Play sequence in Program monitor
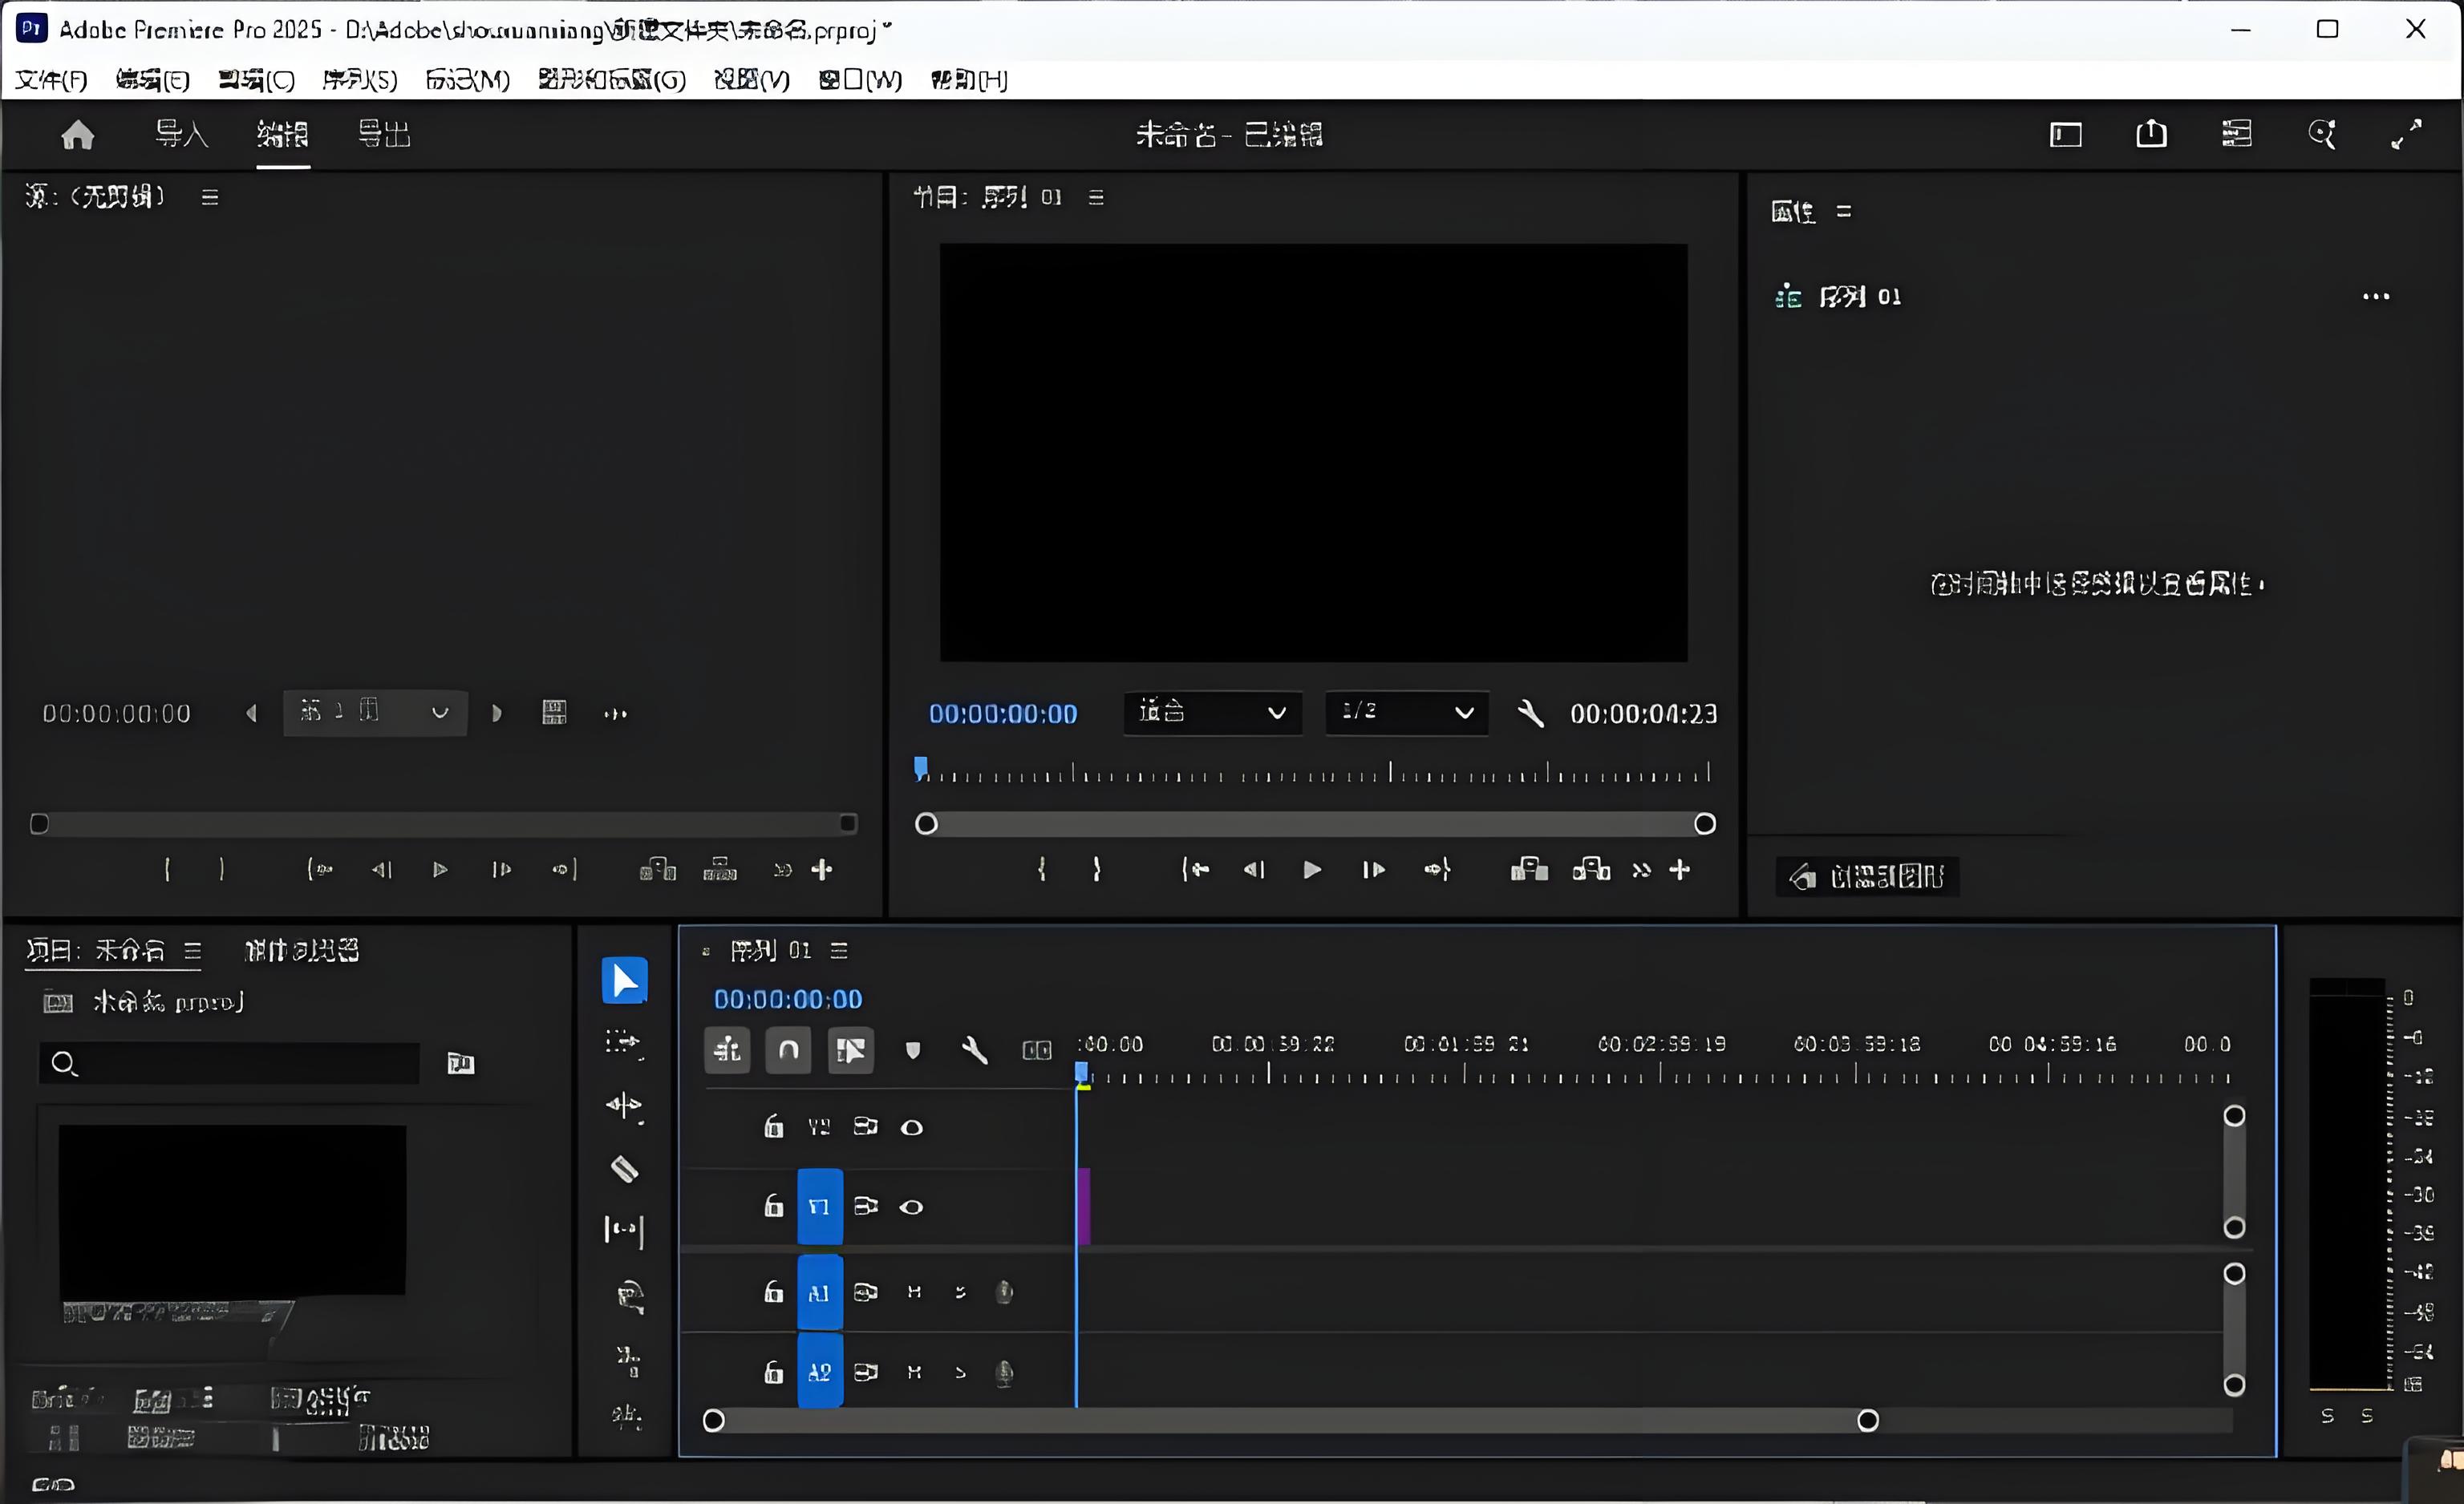 coord(1312,869)
